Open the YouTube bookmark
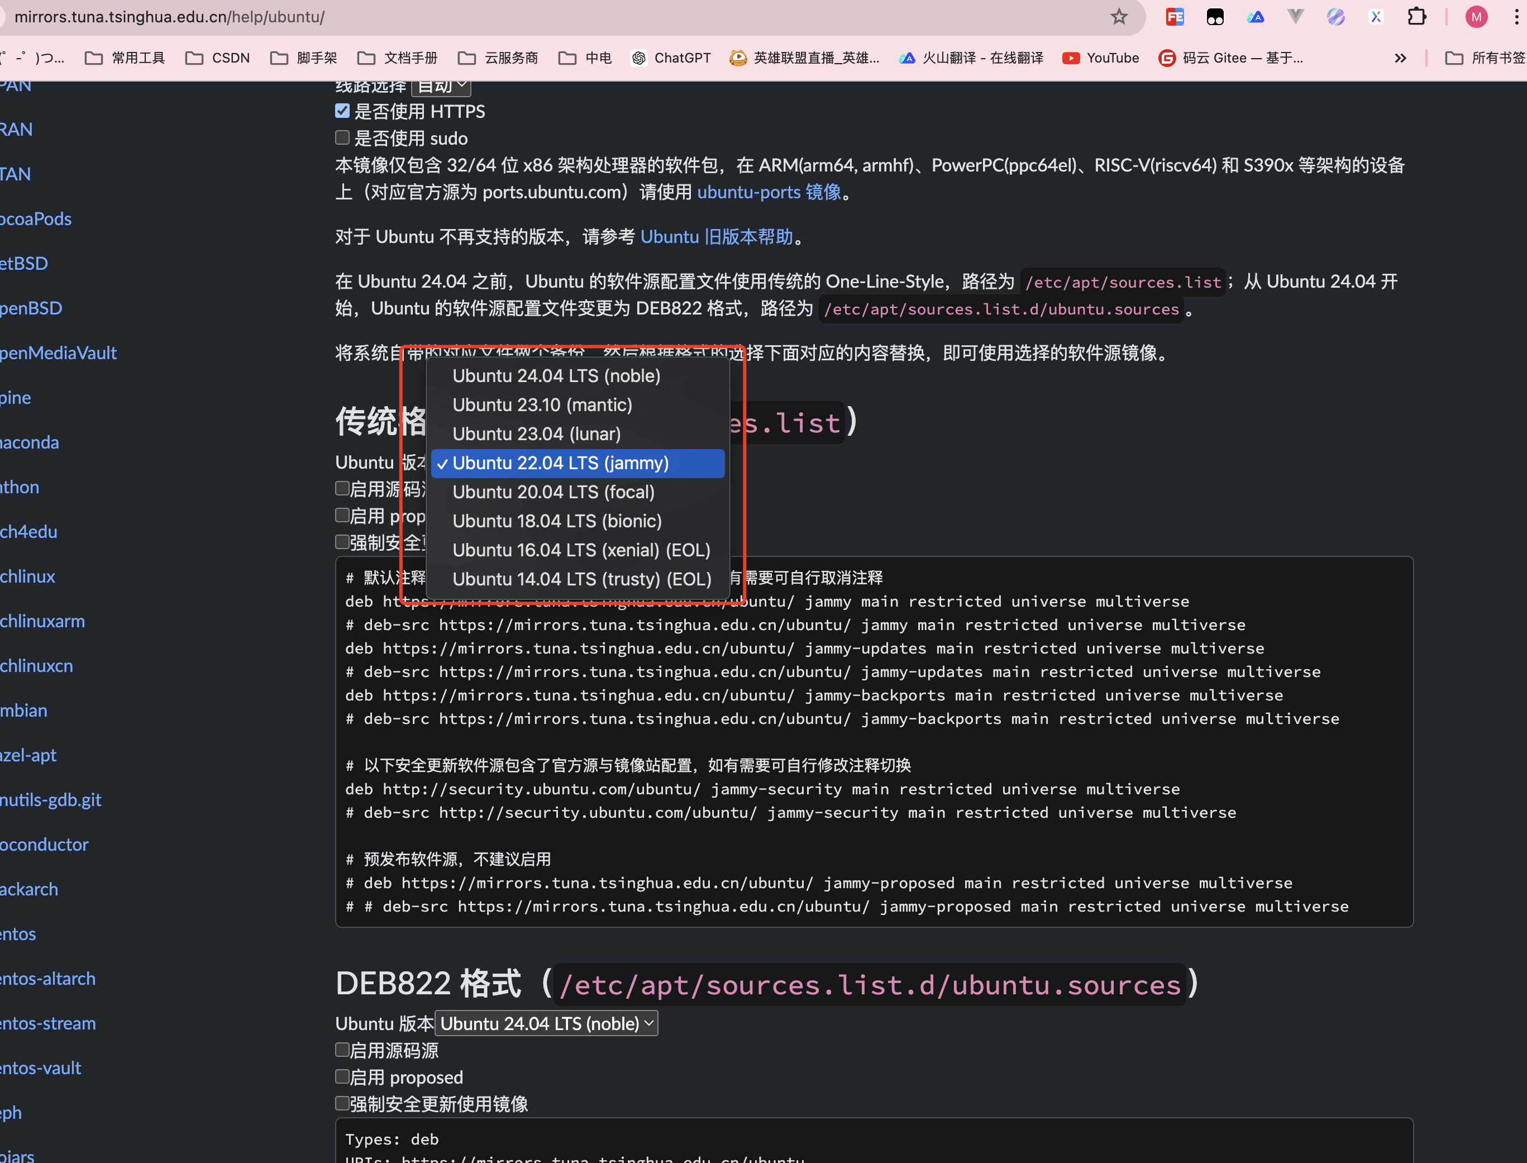The height and width of the screenshot is (1163, 1527). (x=1101, y=58)
